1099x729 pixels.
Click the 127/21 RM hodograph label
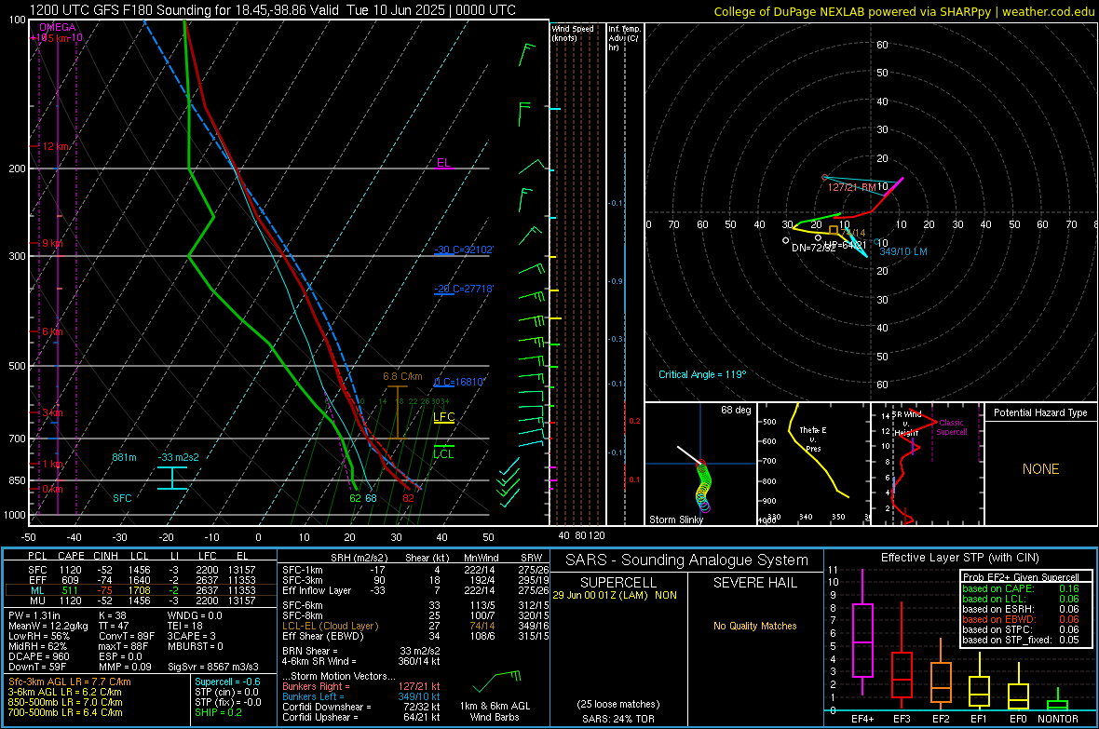tap(851, 187)
